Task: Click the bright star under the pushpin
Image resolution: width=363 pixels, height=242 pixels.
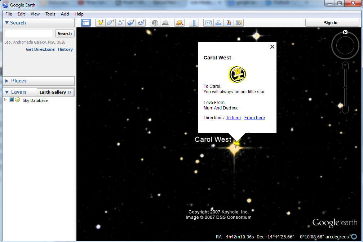Action: (x=235, y=148)
